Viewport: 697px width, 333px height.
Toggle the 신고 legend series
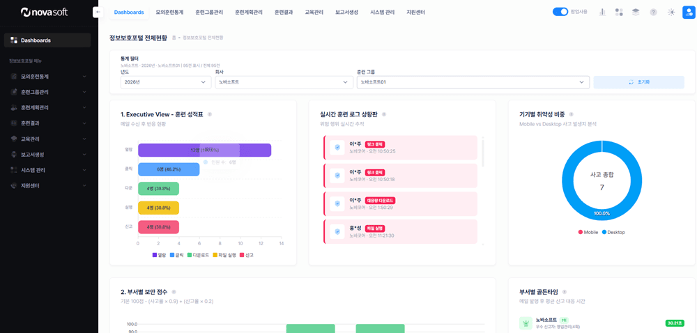pyautogui.click(x=247, y=255)
